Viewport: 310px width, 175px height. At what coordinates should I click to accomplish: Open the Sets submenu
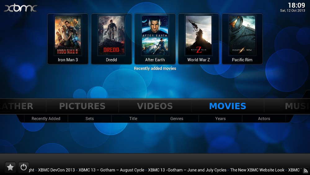point(90,118)
